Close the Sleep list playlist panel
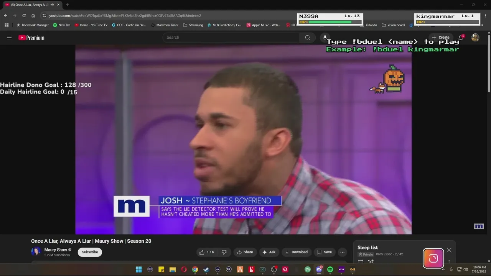Screen dimensions: 491x276 point(449,250)
